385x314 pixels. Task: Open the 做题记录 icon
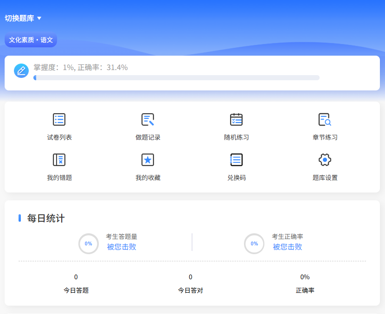point(148,120)
